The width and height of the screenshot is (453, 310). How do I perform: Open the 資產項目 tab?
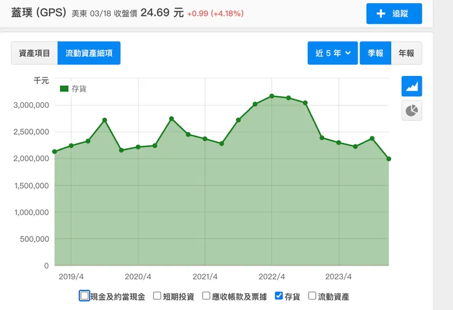[34, 53]
